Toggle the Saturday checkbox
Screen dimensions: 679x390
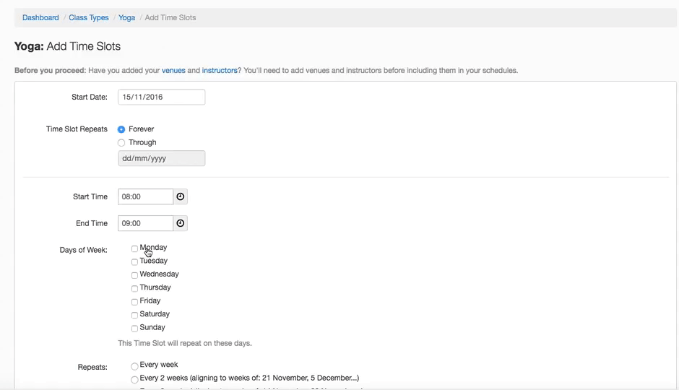134,315
